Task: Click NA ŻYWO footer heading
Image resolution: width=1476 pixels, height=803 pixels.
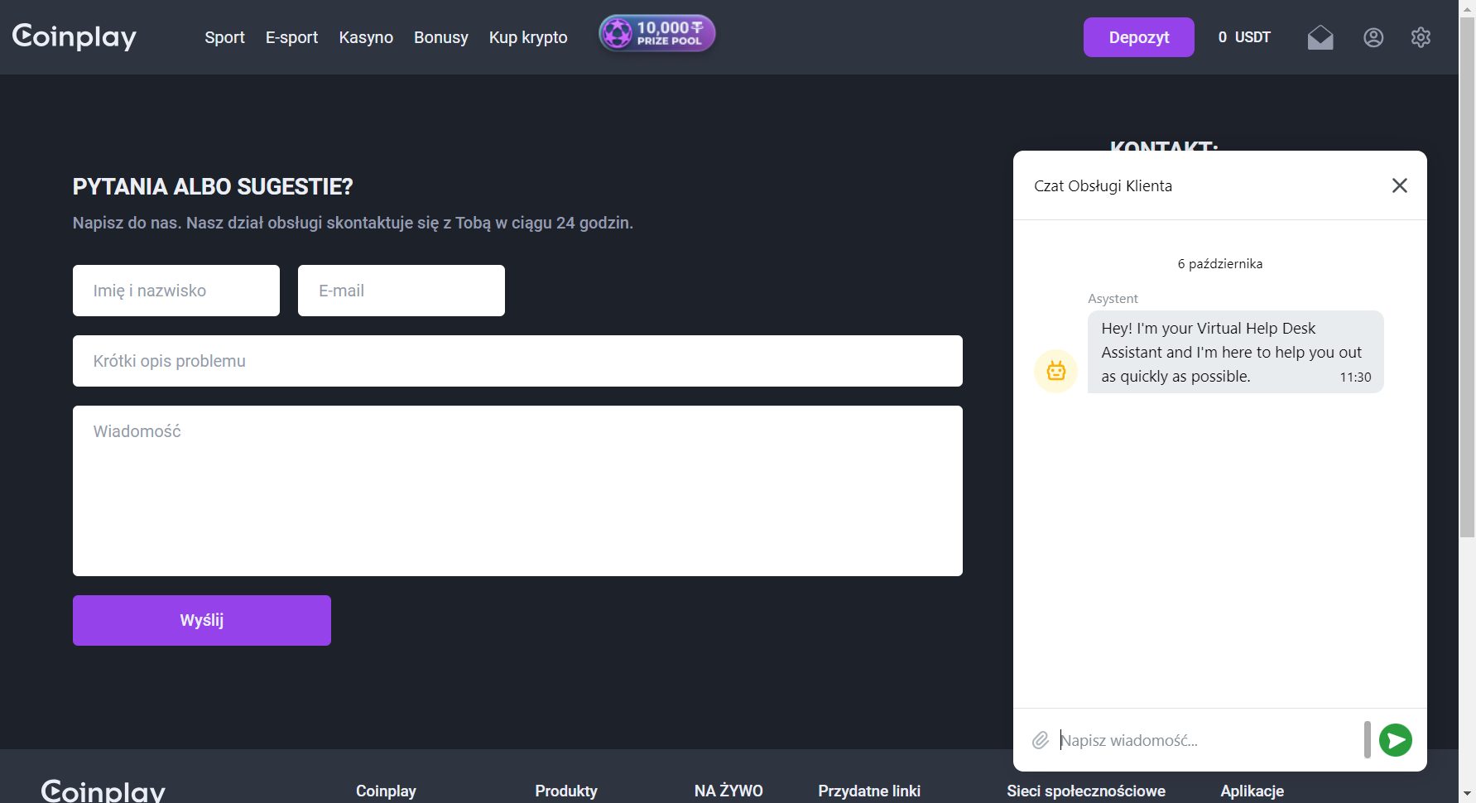Action: tap(728, 791)
